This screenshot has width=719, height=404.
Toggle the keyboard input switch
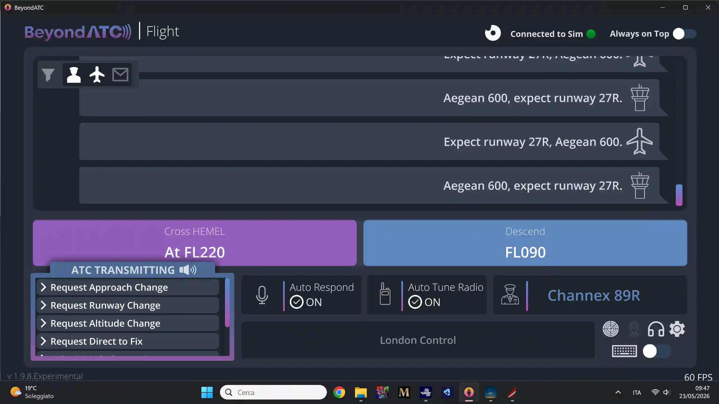click(x=657, y=351)
